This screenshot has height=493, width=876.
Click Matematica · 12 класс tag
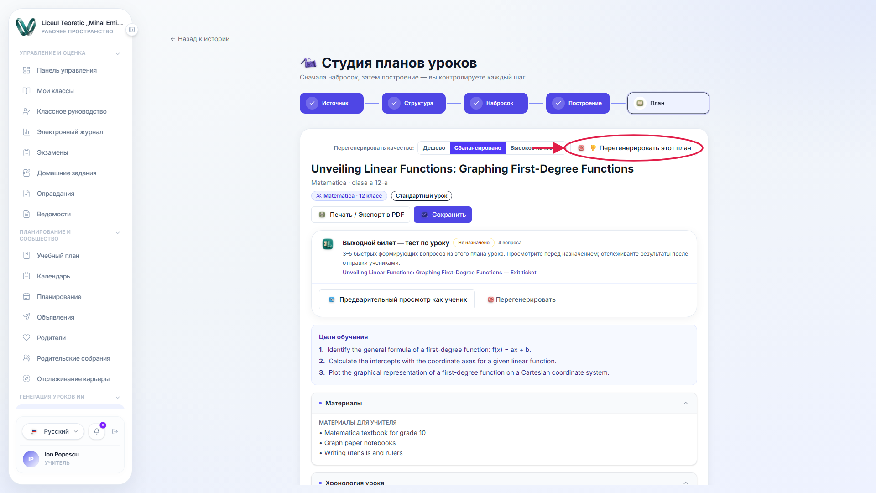tap(349, 196)
